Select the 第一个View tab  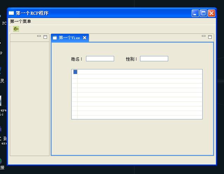click(x=70, y=38)
